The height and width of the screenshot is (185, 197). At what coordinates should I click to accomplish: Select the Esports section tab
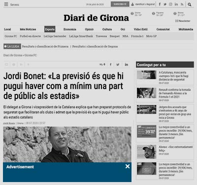click(50, 30)
